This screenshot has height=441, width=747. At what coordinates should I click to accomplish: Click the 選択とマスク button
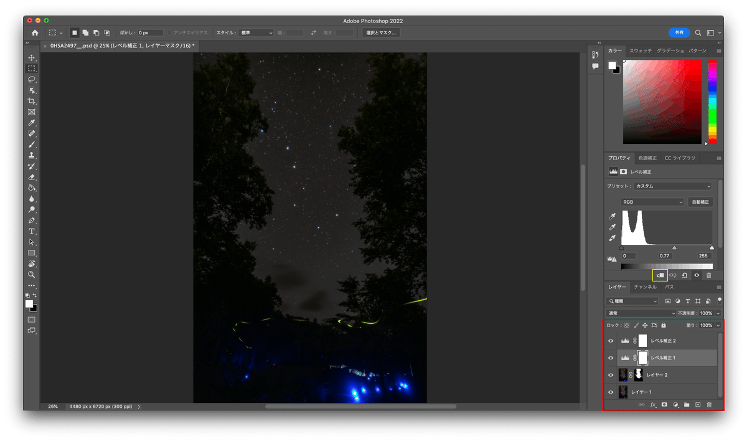tap(381, 32)
